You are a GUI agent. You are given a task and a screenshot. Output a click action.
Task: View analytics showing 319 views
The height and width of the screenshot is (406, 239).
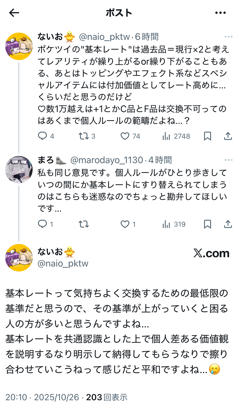pos(166,224)
